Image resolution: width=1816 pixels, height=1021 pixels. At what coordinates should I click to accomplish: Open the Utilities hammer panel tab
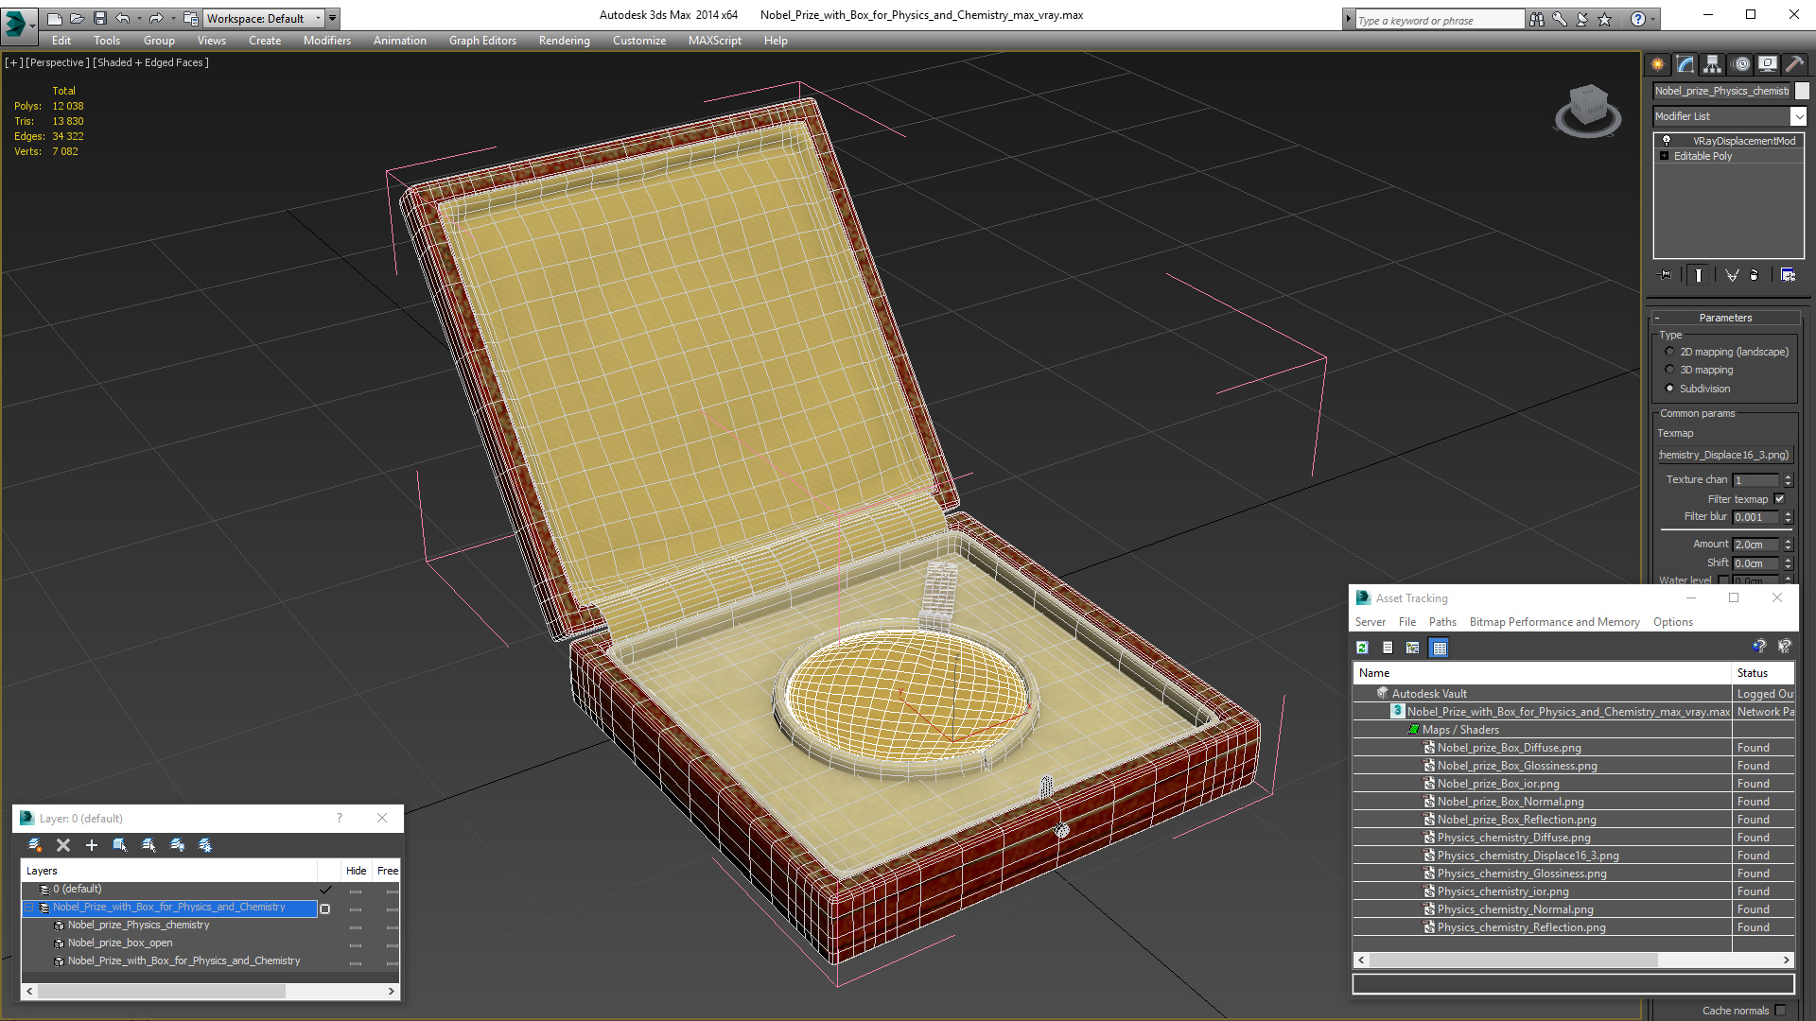click(x=1794, y=64)
